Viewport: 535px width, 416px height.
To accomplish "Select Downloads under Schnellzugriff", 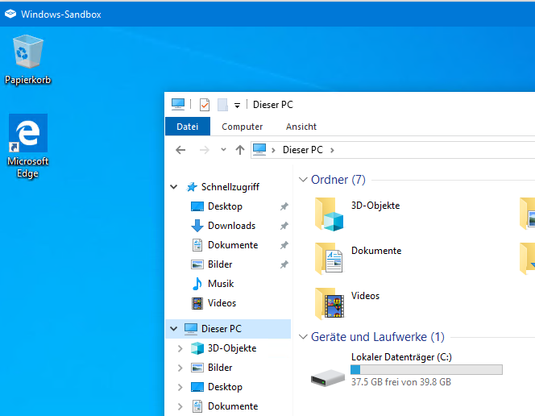I will [x=231, y=226].
